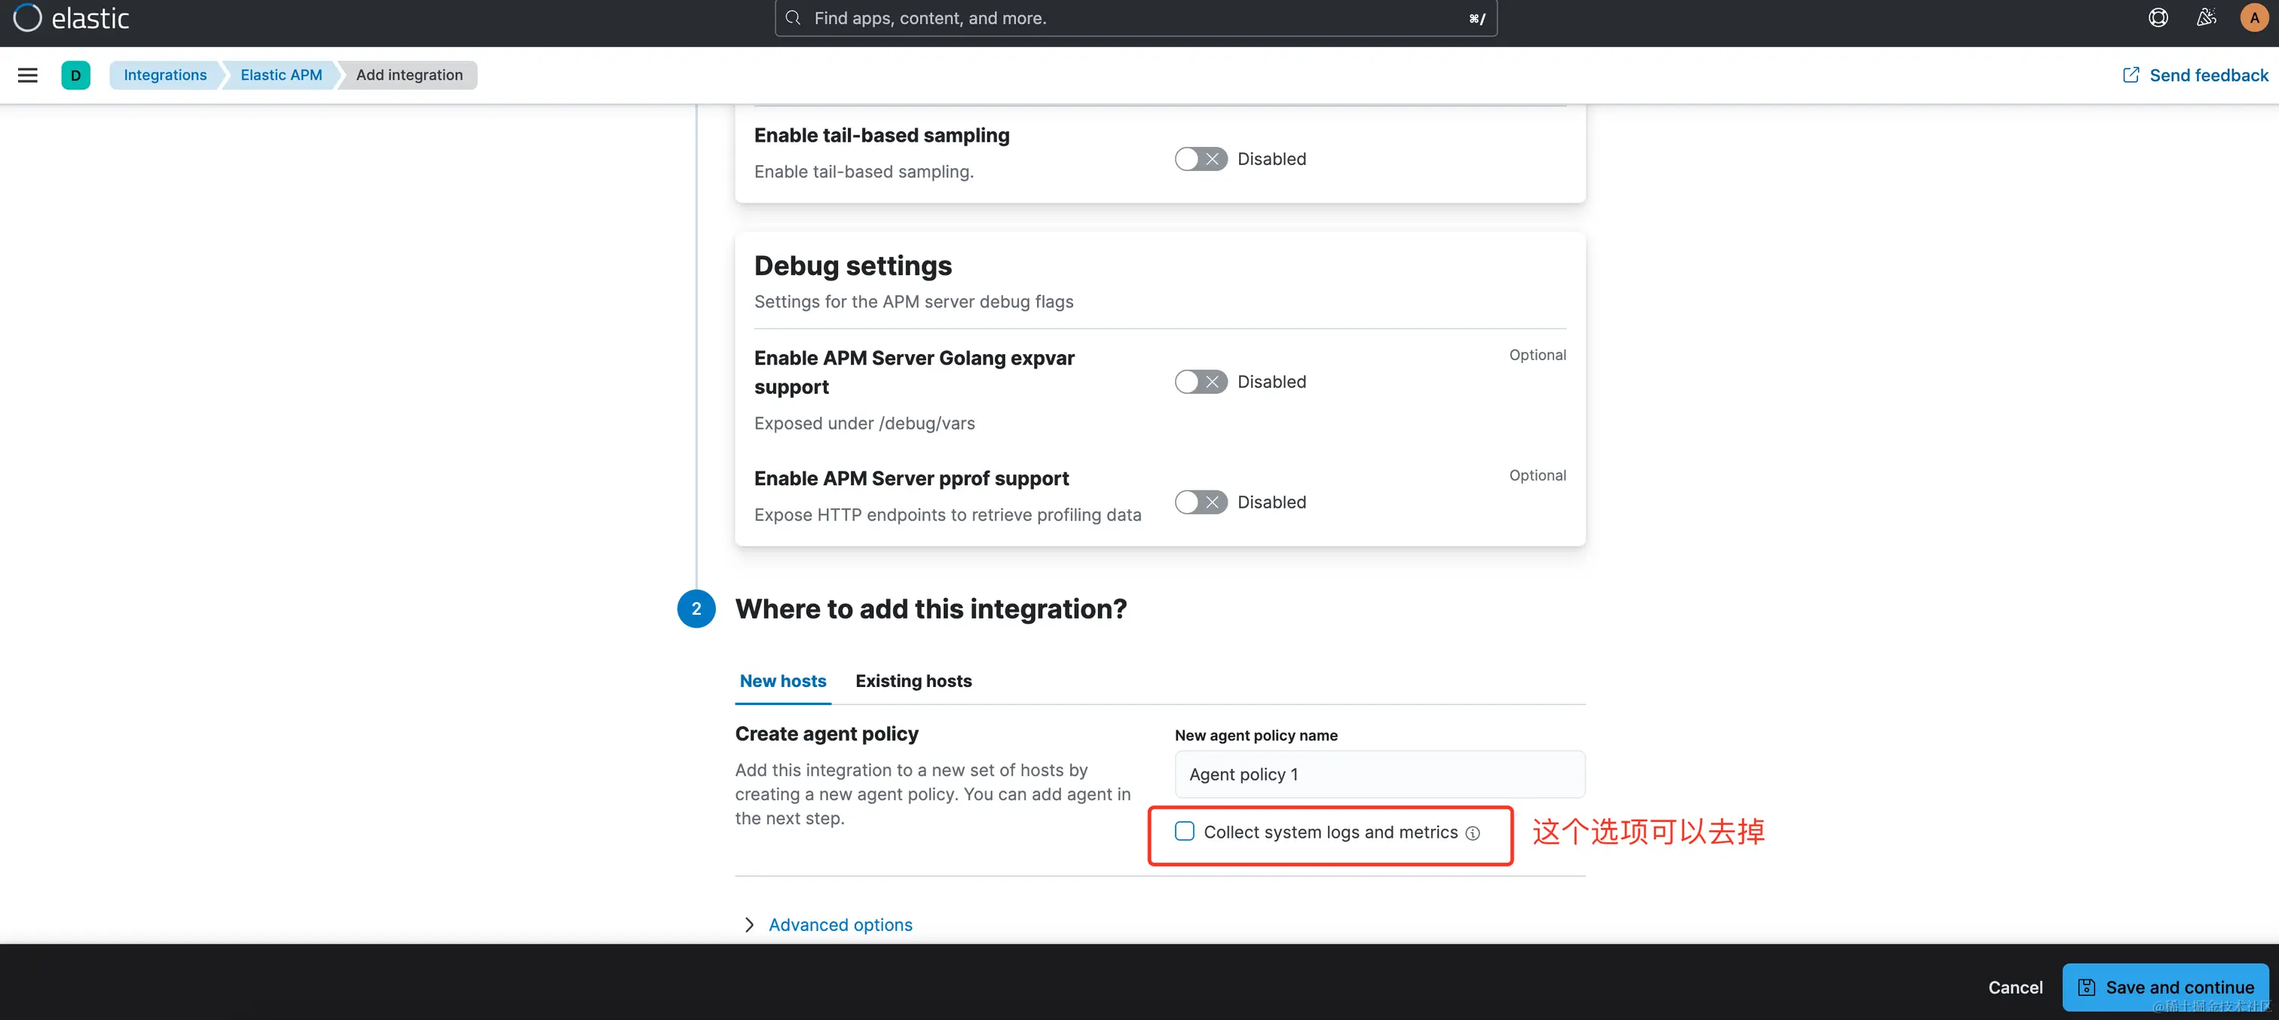Click the New agent policy name field

tap(1378, 775)
